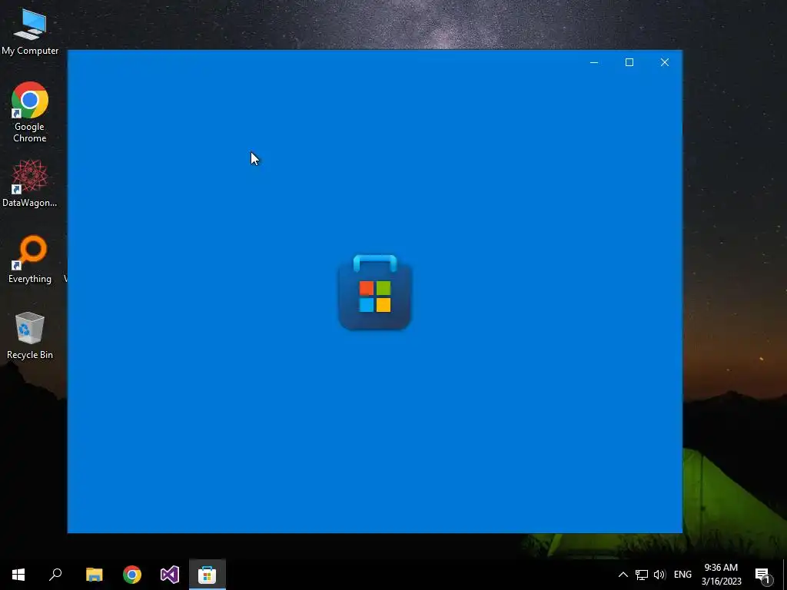Select the Microsoft Store taskbar button
Viewport: 787px width, 590px height.
coord(208,575)
